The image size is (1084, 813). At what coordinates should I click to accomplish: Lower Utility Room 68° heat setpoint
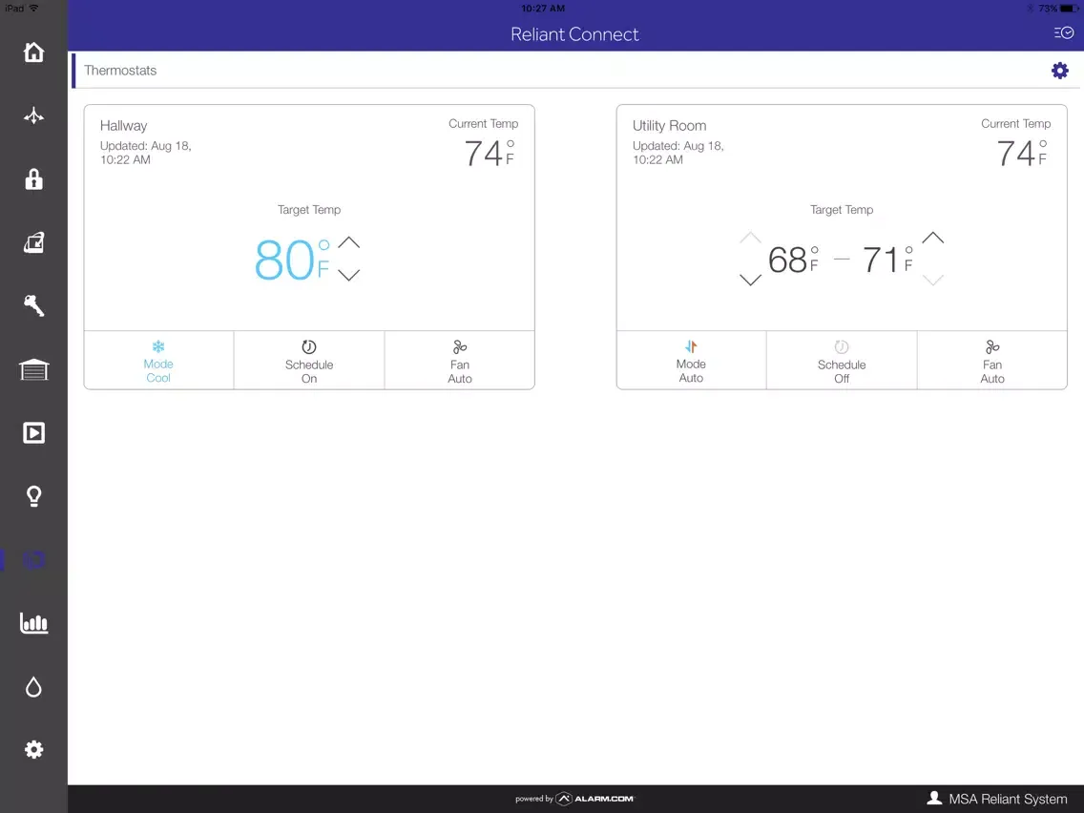(750, 280)
